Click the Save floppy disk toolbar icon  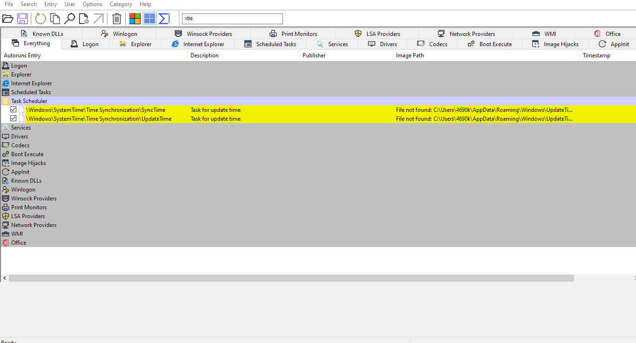pos(22,19)
